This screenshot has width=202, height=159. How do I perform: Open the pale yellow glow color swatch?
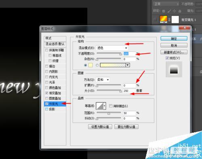click(90, 65)
